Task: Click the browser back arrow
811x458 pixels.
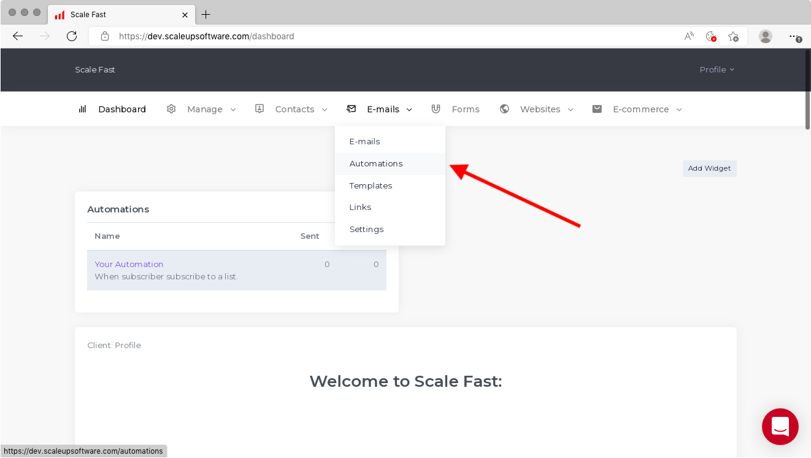Action: (x=18, y=36)
